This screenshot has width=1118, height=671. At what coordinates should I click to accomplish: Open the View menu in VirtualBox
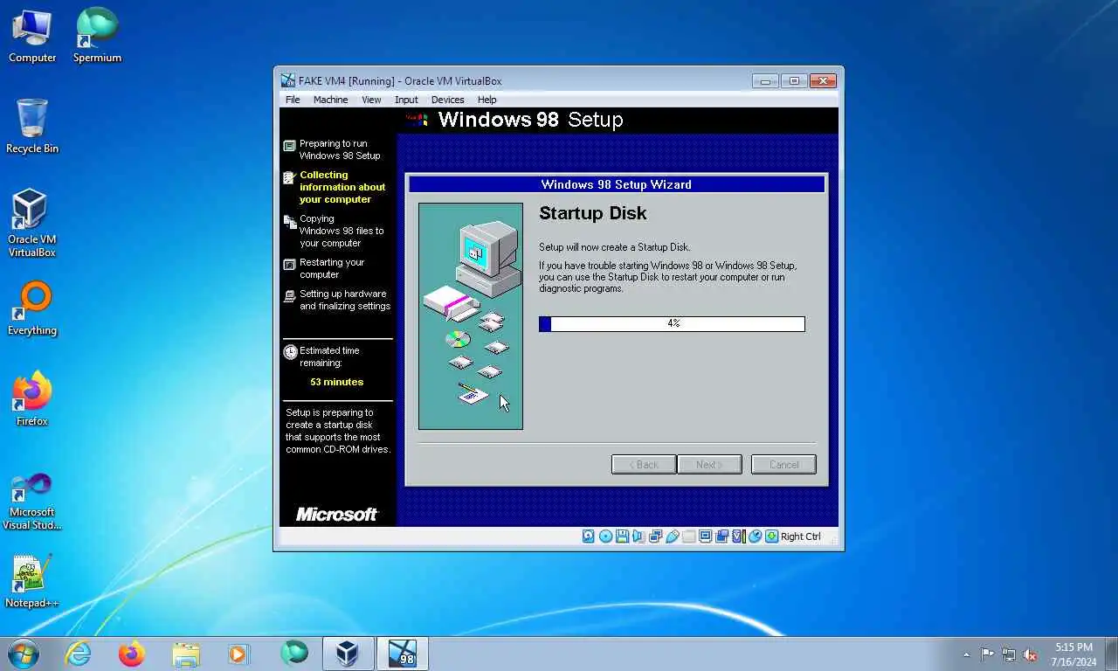pyautogui.click(x=371, y=100)
